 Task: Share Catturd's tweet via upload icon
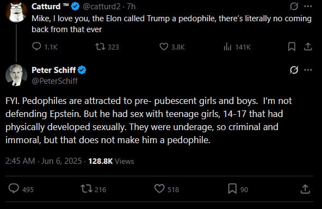pyautogui.click(x=308, y=47)
